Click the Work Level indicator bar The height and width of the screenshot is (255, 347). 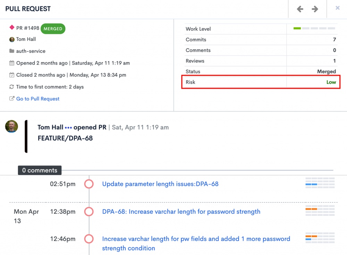[314, 28]
